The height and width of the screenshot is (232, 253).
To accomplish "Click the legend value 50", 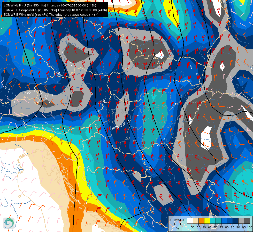I will coord(193,227).
